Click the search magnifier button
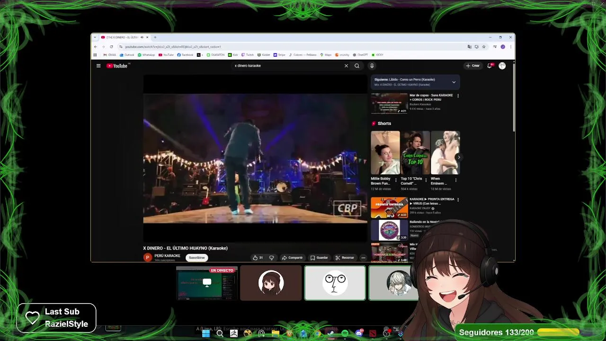Screen dimensions: 606x341 pos(357,66)
